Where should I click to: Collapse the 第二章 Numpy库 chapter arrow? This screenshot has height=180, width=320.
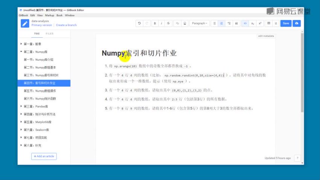(21, 52)
